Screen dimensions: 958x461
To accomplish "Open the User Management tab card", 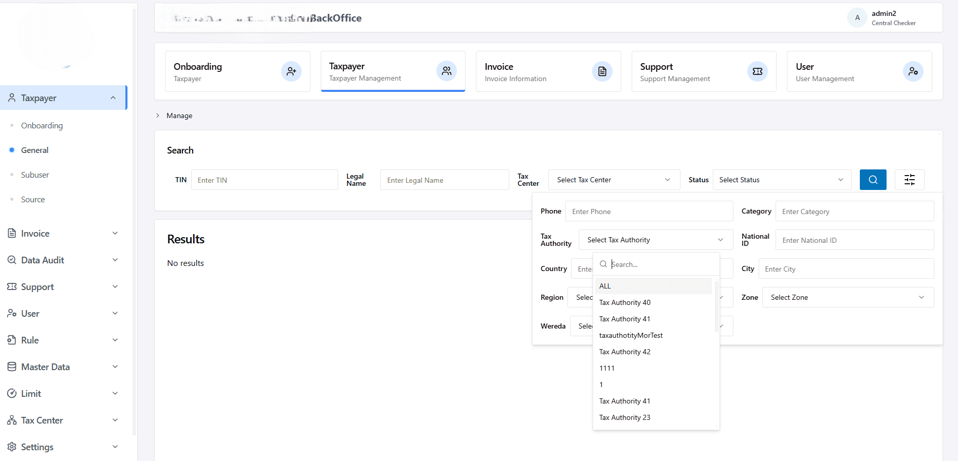I will click(x=859, y=71).
